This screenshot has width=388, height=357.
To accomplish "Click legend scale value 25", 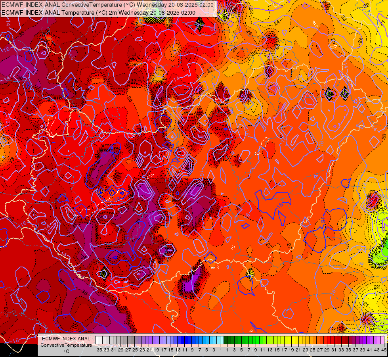I will coord(313,350).
